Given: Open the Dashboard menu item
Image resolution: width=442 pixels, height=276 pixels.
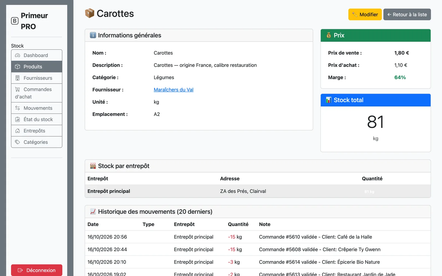Looking at the screenshot, I should click(x=37, y=55).
